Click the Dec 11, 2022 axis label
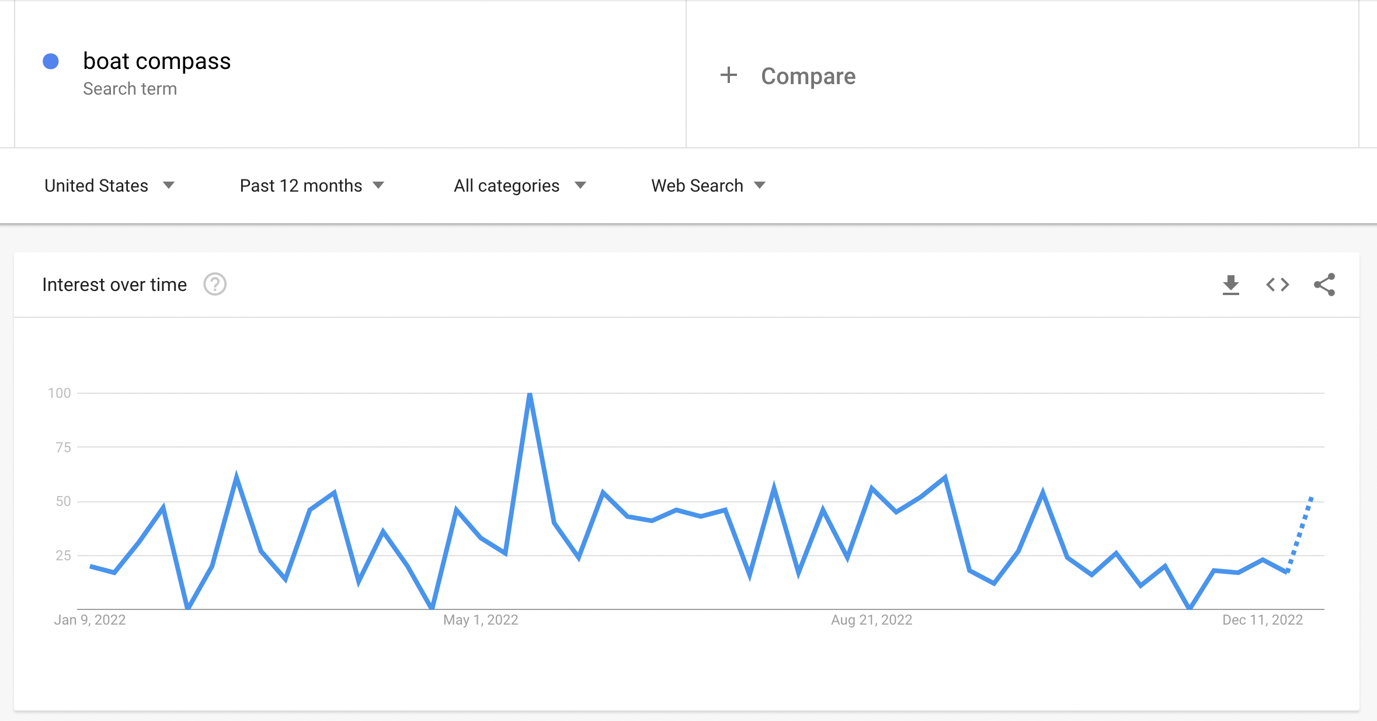The height and width of the screenshot is (721, 1377). (1263, 620)
